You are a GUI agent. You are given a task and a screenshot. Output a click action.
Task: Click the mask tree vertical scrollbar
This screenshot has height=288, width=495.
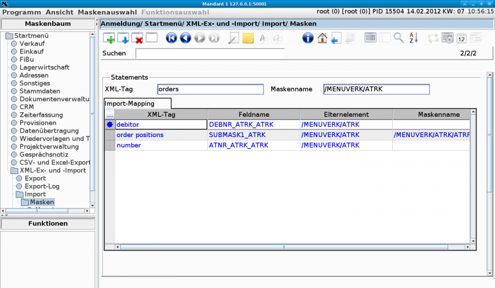pos(92,119)
